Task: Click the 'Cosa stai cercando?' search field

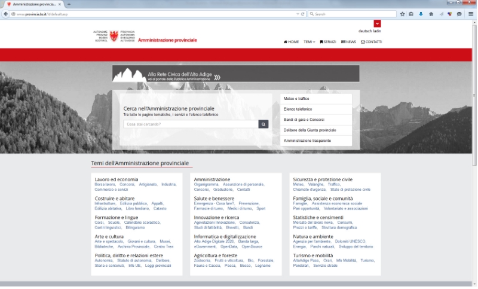Action: click(191, 124)
